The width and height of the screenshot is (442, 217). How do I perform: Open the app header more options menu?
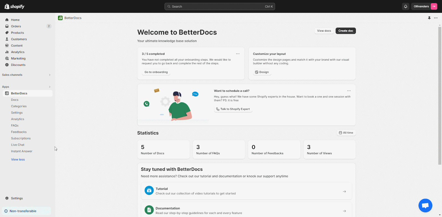point(436,18)
